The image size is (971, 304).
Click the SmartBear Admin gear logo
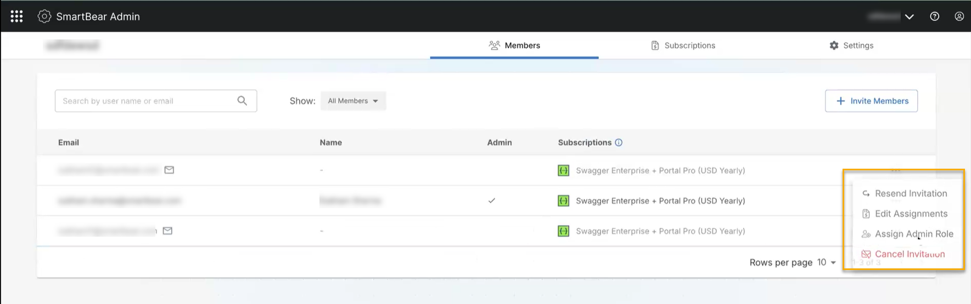point(44,16)
